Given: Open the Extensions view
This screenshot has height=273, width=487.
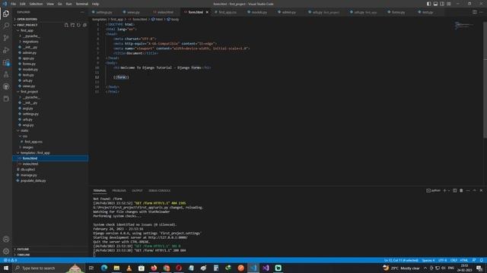Looking at the screenshot, I should click(x=6, y=62).
